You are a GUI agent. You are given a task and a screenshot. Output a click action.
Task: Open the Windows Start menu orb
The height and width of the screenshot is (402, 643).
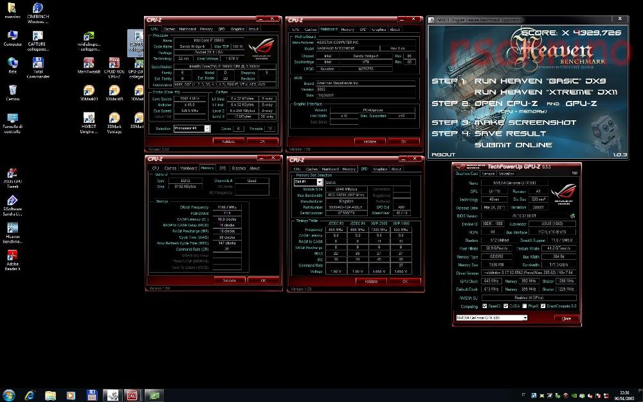[8, 395]
